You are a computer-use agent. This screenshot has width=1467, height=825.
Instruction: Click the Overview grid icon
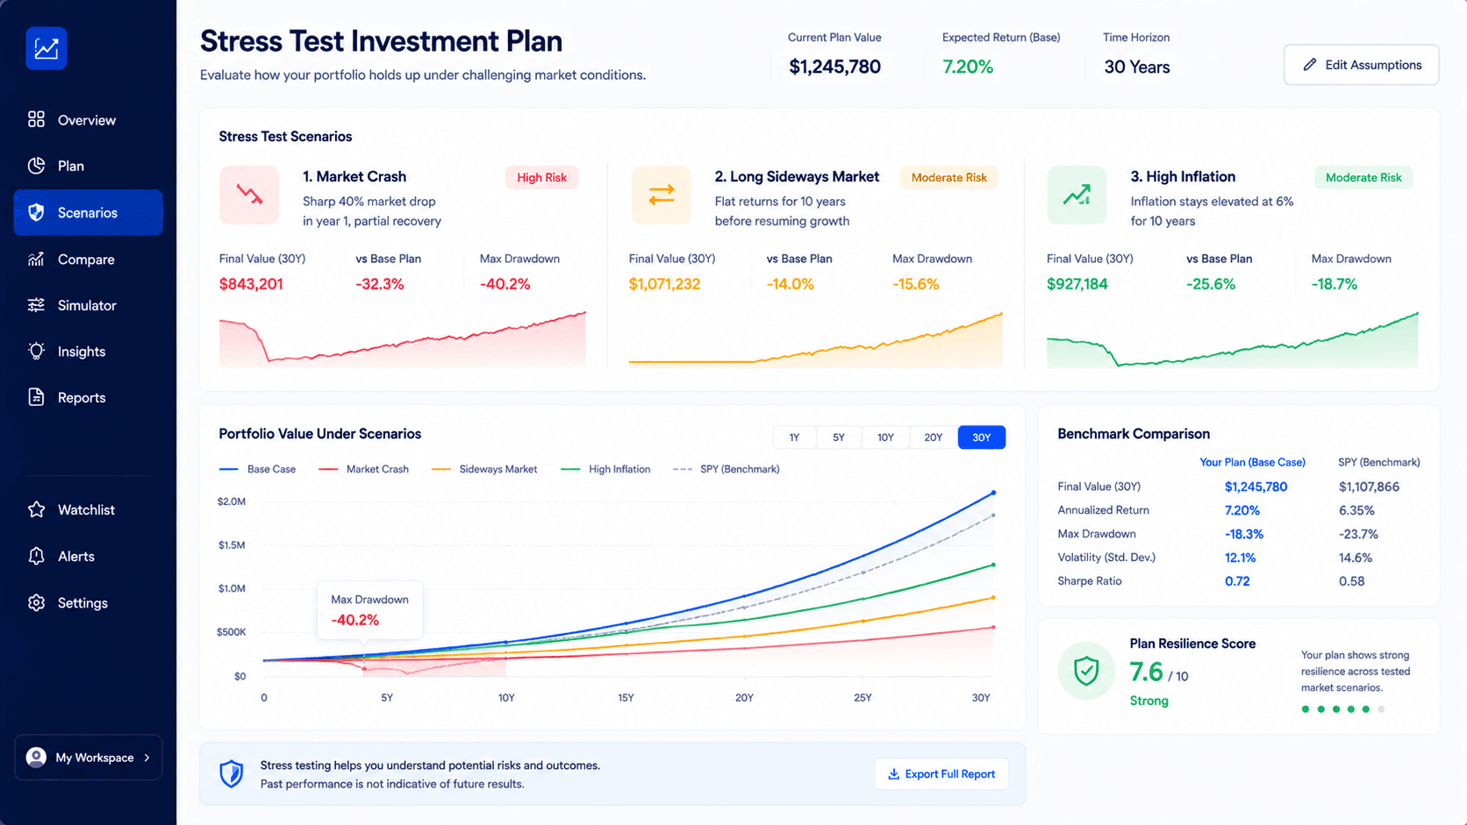(36, 119)
